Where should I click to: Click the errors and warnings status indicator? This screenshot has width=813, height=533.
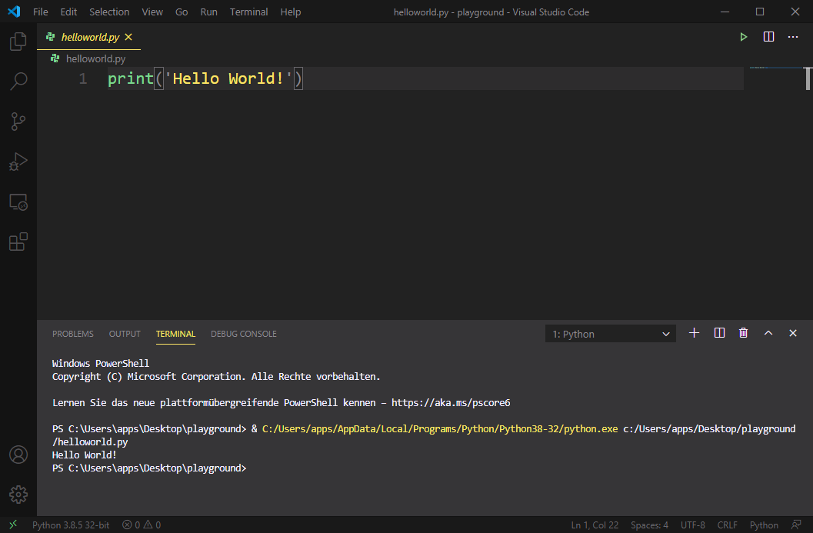pyautogui.click(x=142, y=525)
